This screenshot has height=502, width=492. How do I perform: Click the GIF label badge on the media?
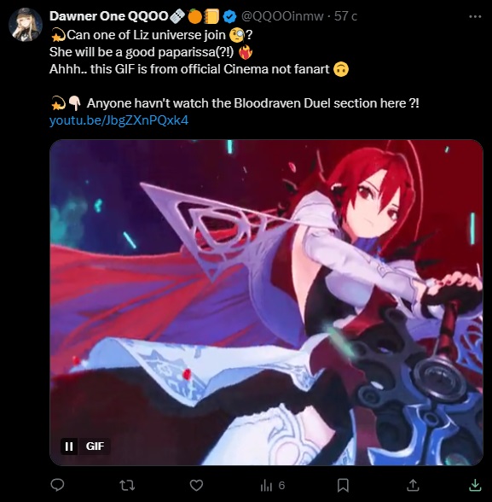point(95,447)
